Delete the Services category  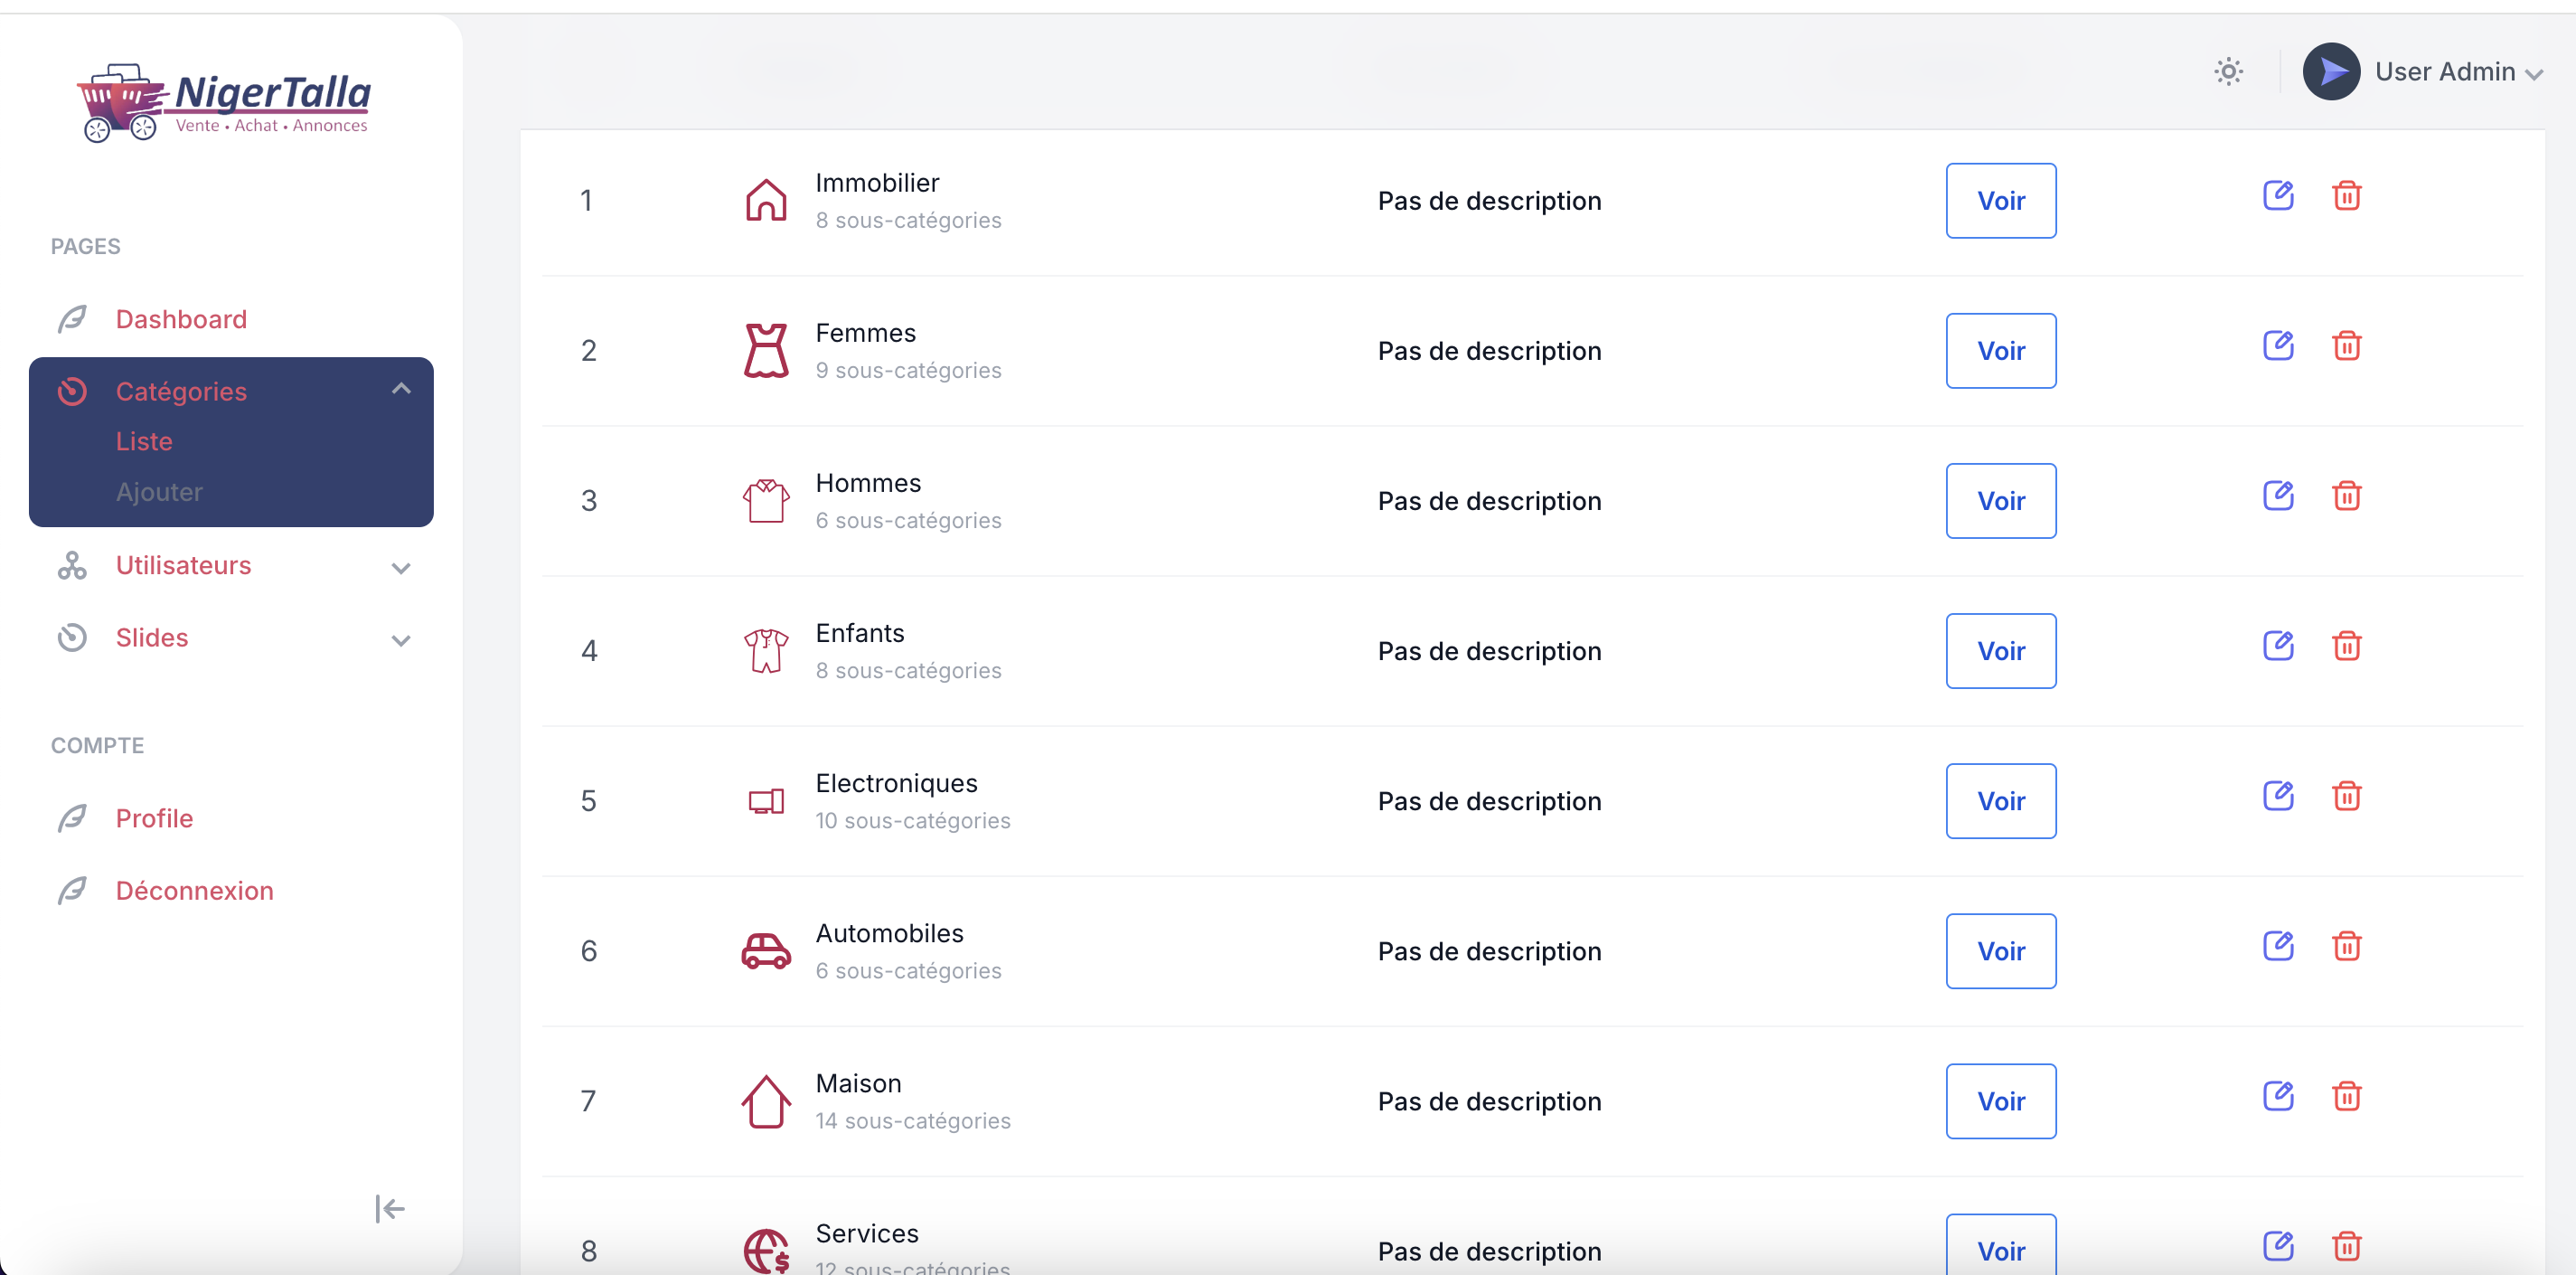point(2346,1246)
